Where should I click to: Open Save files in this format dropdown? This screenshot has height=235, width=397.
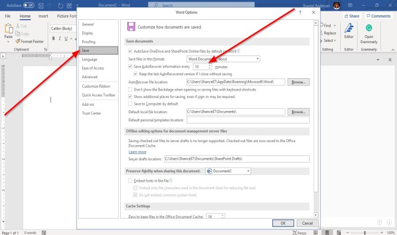223,59
